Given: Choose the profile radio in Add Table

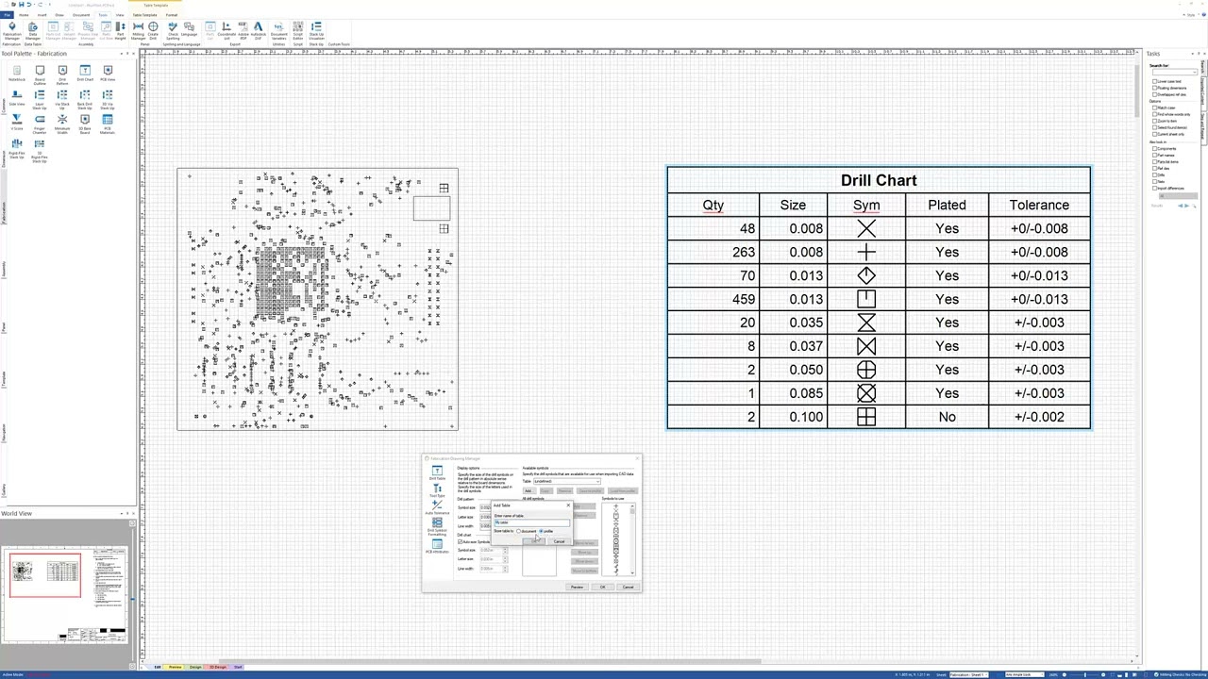Looking at the screenshot, I should coord(541,531).
